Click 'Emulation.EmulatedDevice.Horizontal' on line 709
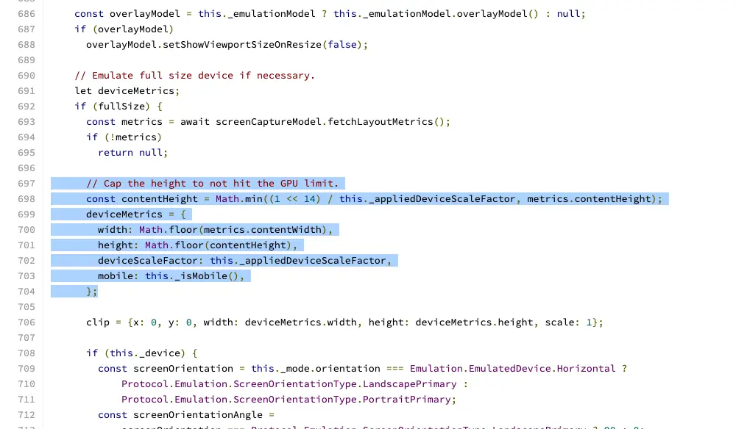736x429 pixels. coord(512,369)
